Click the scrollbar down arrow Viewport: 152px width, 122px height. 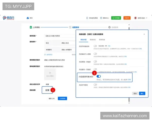[x=129, y=103]
